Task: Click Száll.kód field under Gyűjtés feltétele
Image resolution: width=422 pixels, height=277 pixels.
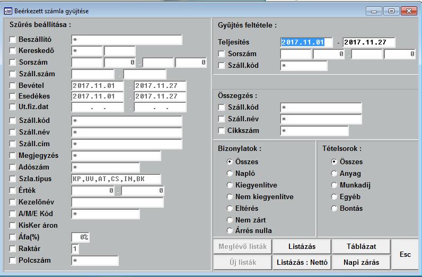Action: [x=304, y=66]
